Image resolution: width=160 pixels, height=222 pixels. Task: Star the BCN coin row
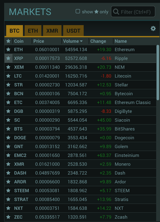[8, 93]
